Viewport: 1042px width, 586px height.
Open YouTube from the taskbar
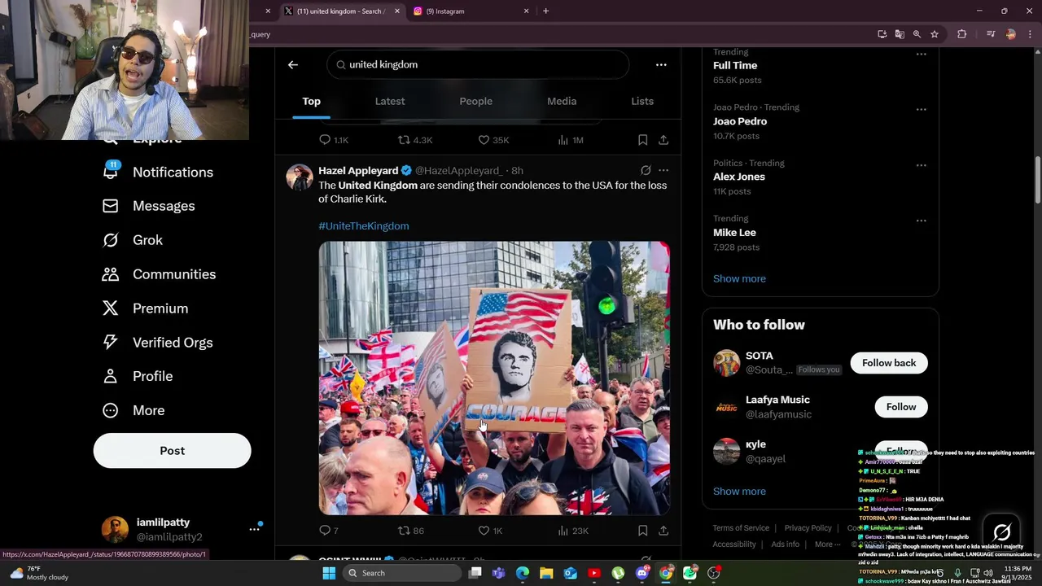(x=594, y=573)
